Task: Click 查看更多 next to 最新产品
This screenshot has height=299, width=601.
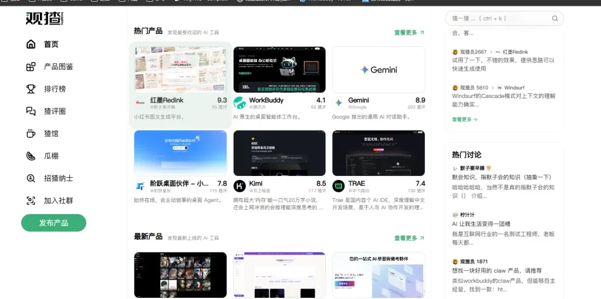Action: pos(409,238)
